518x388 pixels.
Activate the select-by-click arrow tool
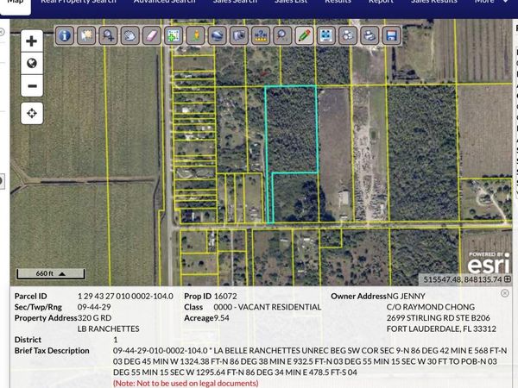(x=86, y=35)
